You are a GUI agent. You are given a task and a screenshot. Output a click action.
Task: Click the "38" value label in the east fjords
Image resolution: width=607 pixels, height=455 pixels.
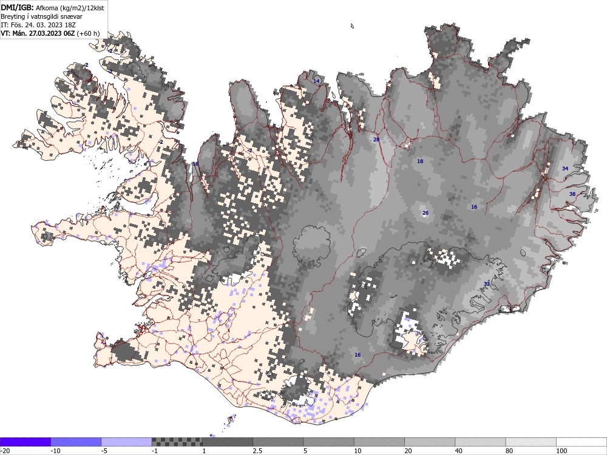click(572, 194)
